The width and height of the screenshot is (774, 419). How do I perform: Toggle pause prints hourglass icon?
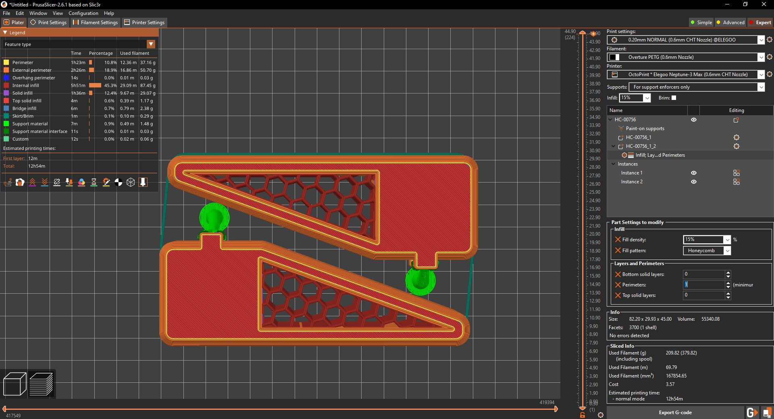94,183
